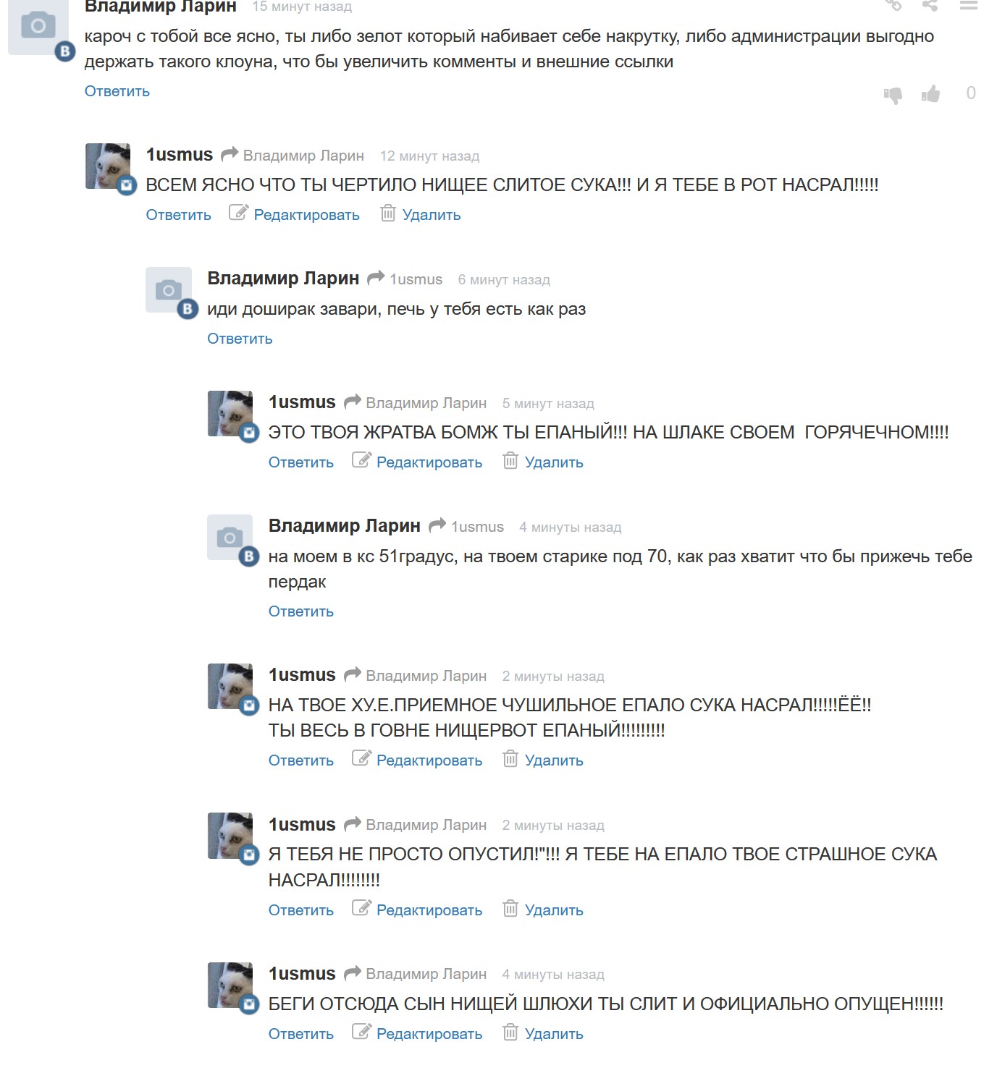Open the hamburger menu of top comment
This screenshot has width=997, height=1081.
969,5
